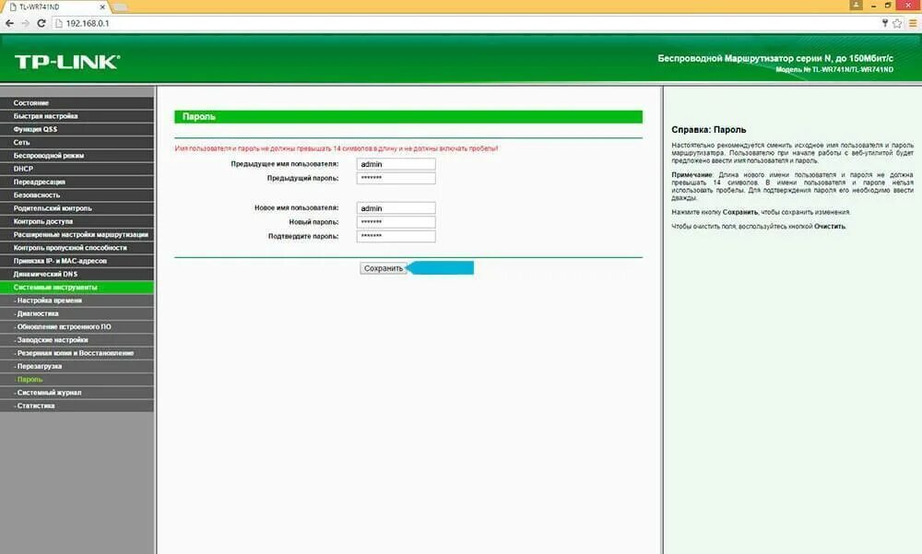The image size is (922, 554).
Task: Click the Справка: Пароль heading
Action: (708, 129)
